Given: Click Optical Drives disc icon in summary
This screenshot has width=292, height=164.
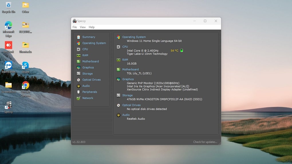Looking at the screenshot, I should pyautogui.click(x=119, y=105).
